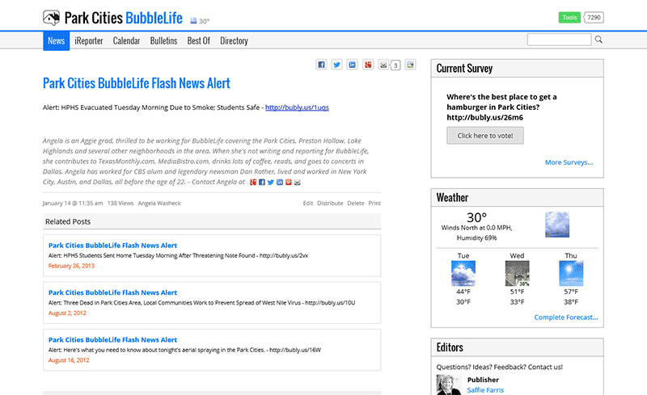Click Wednesday's forecast weather image
647x395 pixels.
(518, 273)
